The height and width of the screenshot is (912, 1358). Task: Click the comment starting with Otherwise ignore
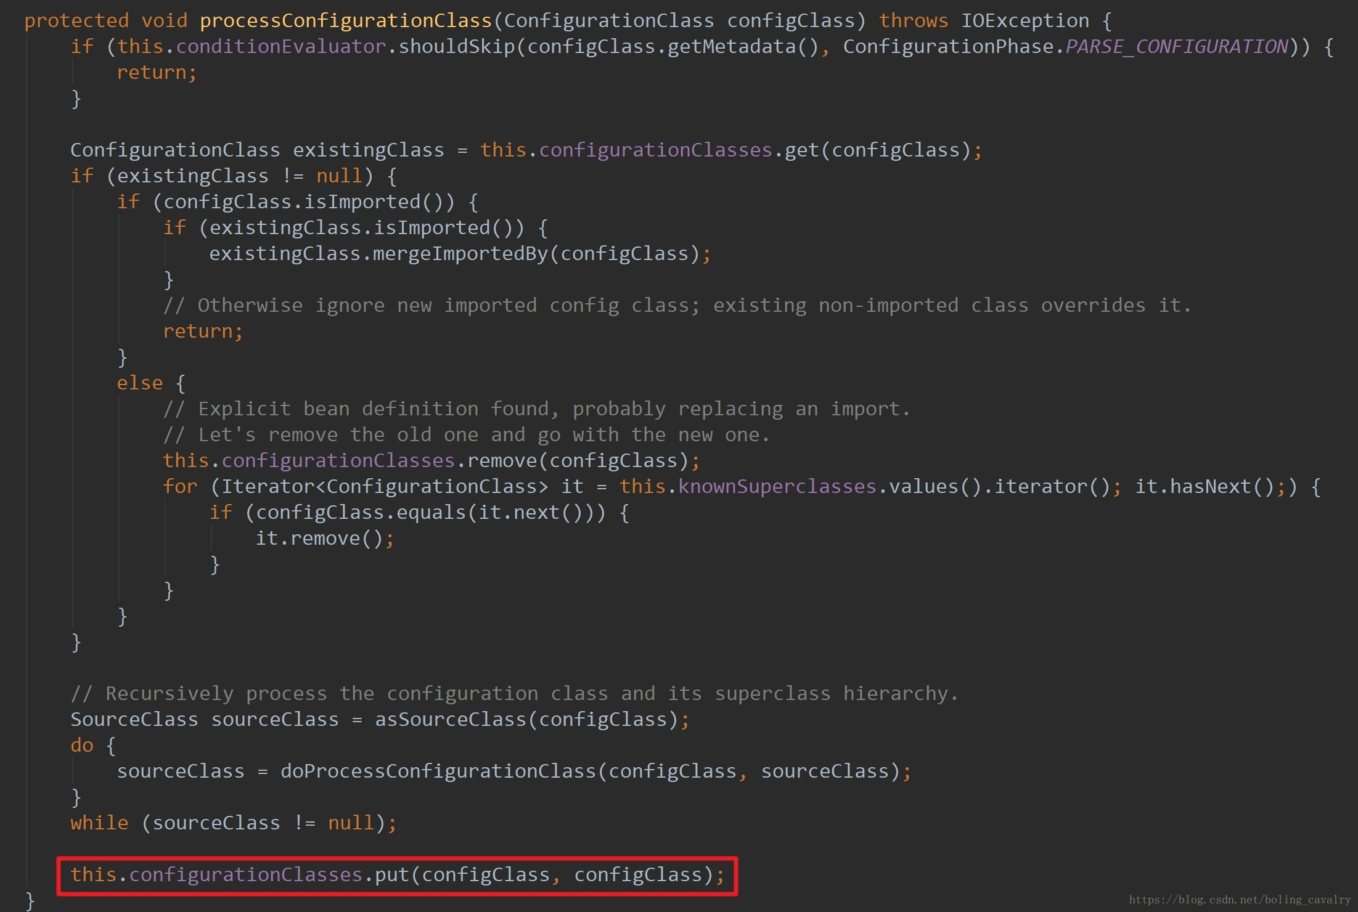click(676, 306)
